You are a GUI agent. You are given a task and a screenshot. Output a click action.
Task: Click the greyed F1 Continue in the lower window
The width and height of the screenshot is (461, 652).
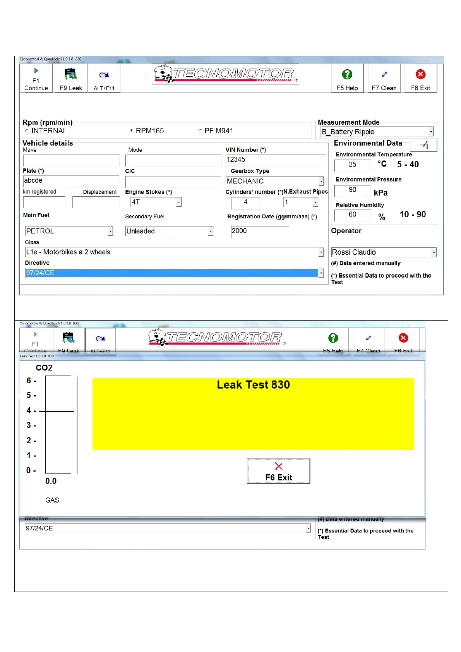point(35,341)
